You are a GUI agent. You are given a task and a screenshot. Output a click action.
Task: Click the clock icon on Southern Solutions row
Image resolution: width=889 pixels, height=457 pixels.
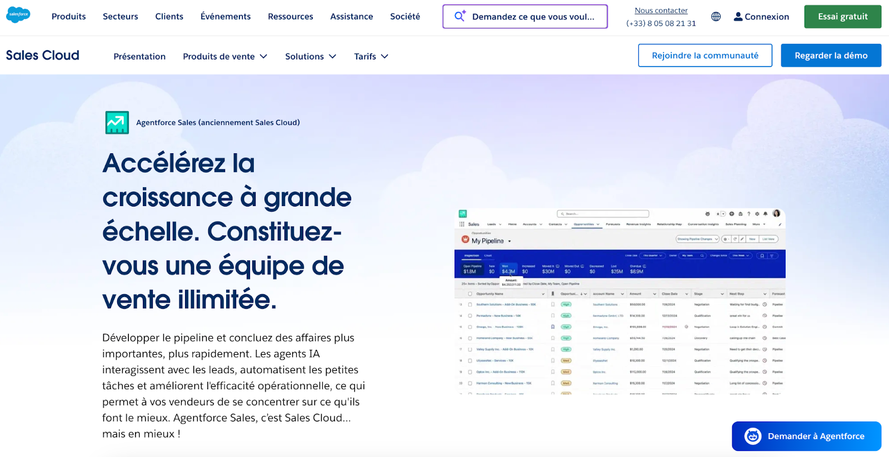pos(765,304)
